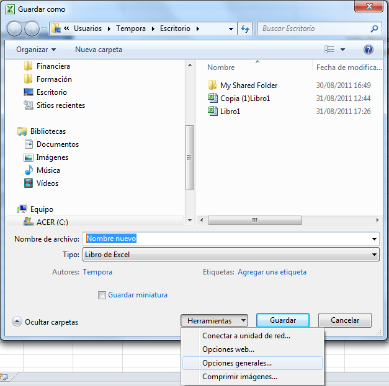Select the date 31/08/2011 12:44

coord(343,98)
